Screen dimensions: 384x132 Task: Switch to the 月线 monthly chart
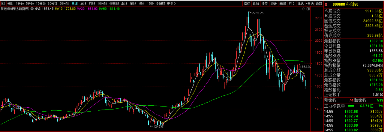pos(92,4)
